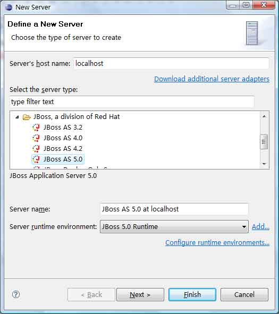Click the Add... runtime link
The height and width of the screenshot is (314, 279).
260,226
